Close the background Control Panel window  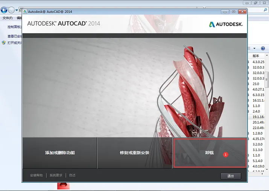pyautogui.click(x=264, y=3)
